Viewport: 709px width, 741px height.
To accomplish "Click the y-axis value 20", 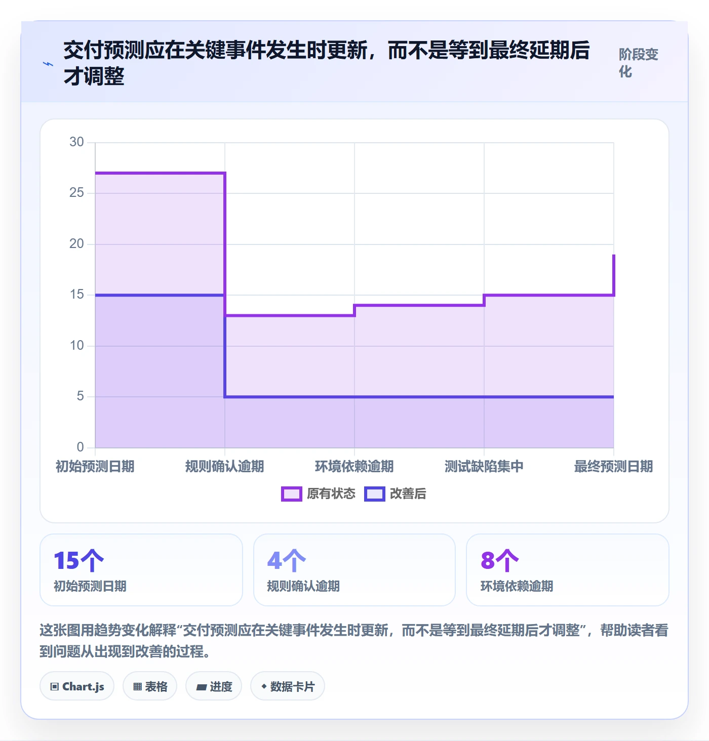I will [x=76, y=244].
